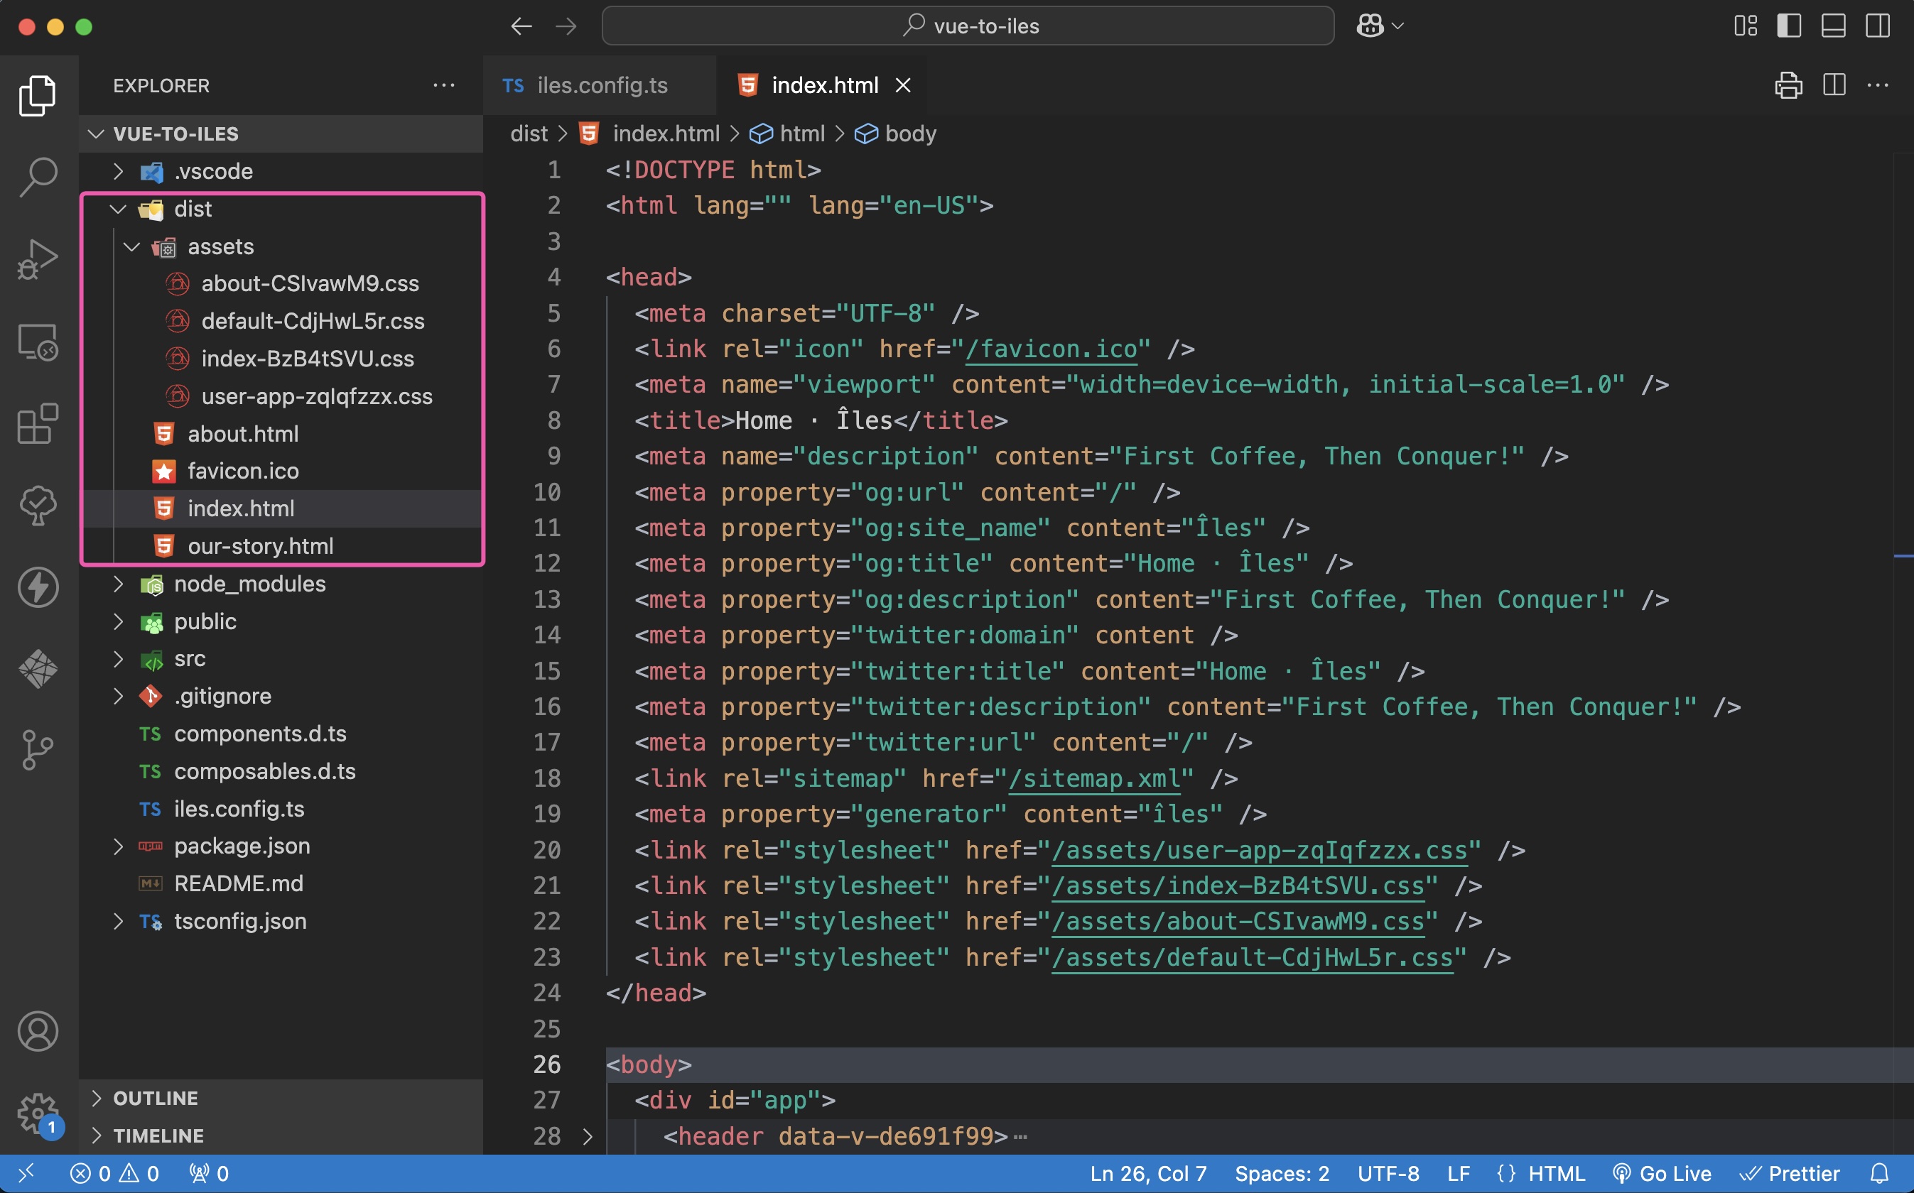The width and height of the screenshot is (1914, 1193).
Task: Change Spaces: 2 indentation setting
Action: [x=1282, y=1174]
